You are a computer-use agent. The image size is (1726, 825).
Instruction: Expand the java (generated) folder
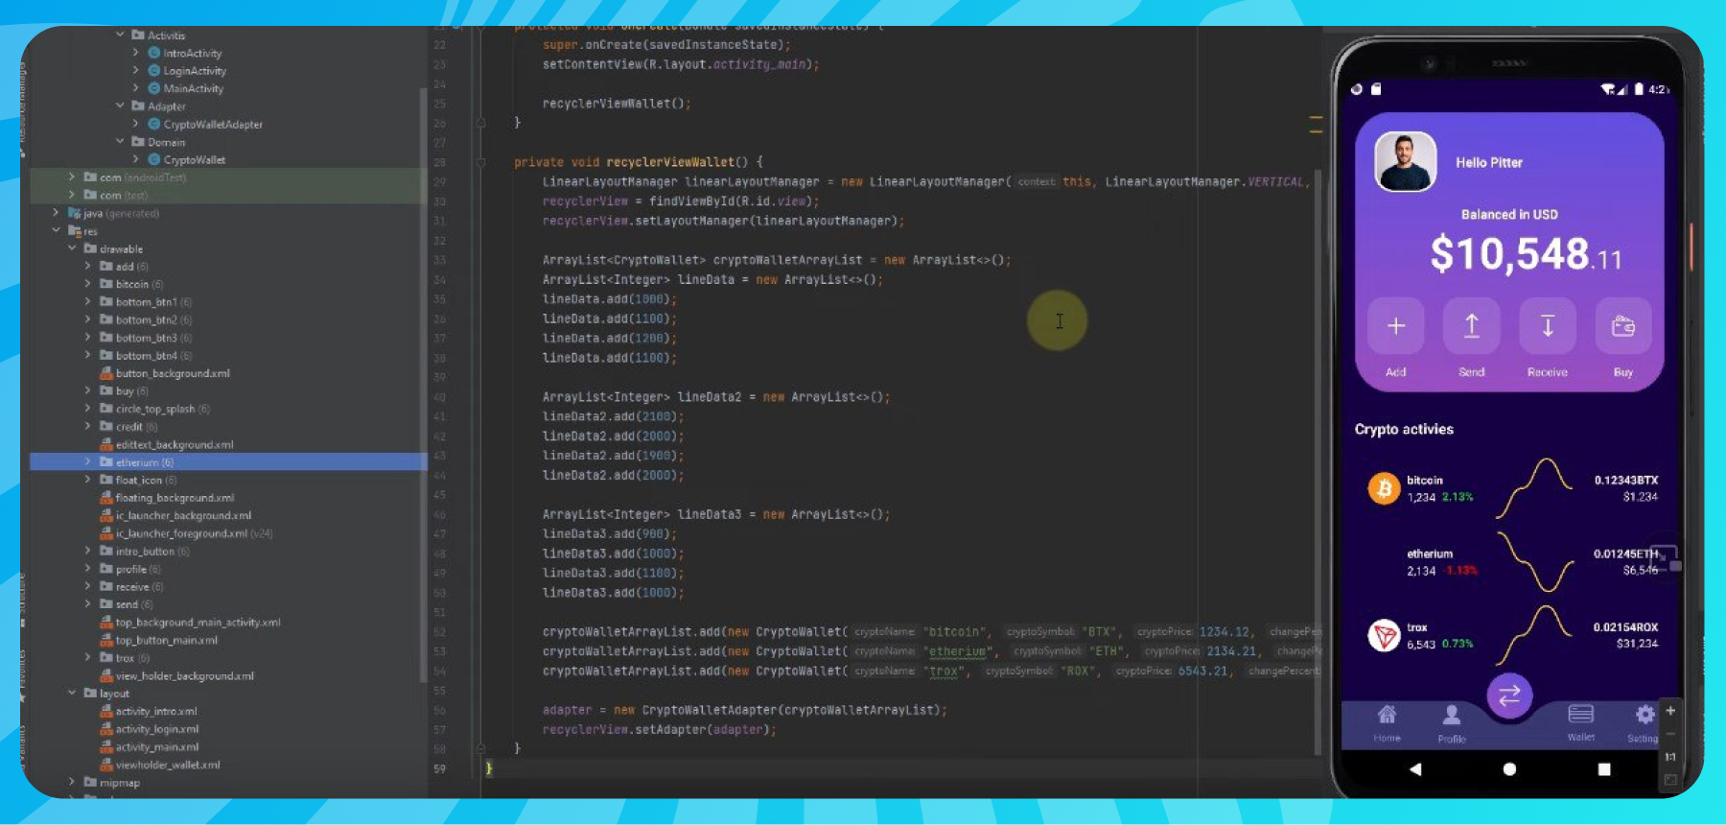click(x=56, y=213)
